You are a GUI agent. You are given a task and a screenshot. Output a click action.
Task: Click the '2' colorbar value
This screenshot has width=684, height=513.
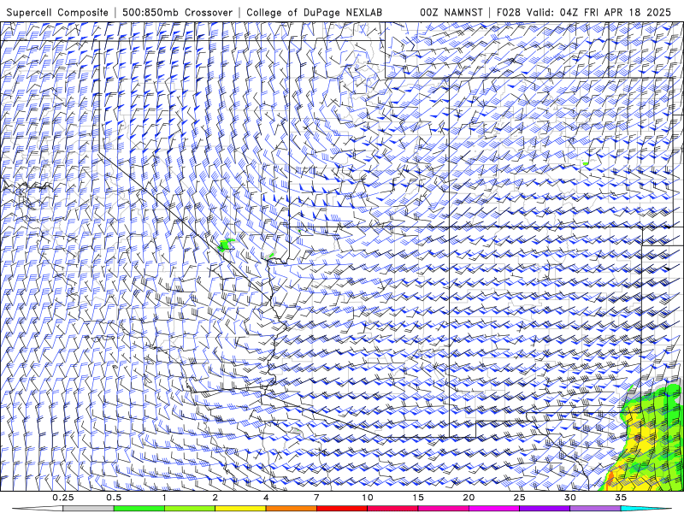(x=215, y=498)
